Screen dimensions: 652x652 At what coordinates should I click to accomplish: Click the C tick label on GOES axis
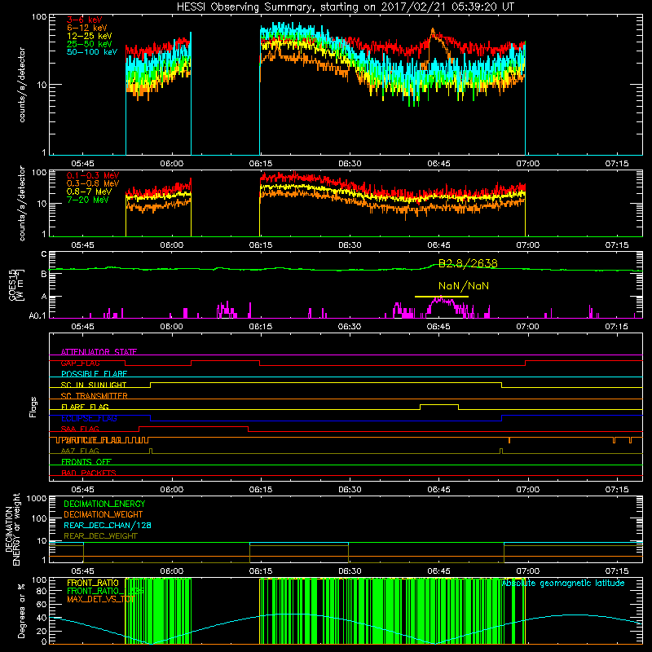[x=44, y=254]
